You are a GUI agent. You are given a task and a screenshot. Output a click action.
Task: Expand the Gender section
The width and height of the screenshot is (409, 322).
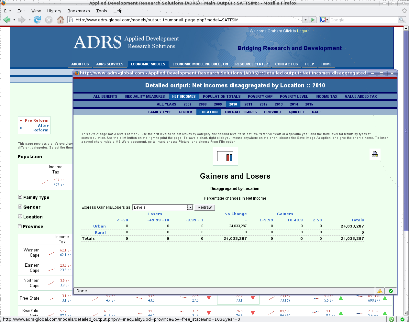coord(20,207)
